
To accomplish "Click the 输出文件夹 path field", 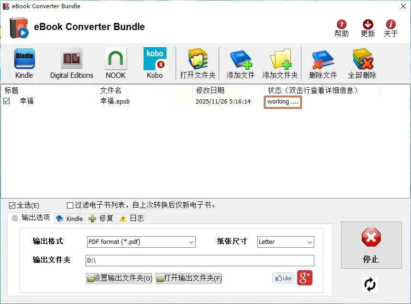I will 200,261.
